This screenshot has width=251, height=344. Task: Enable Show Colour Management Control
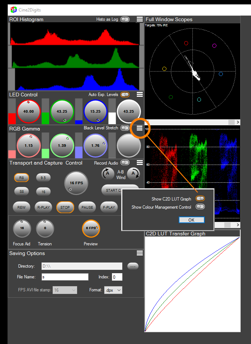click(200, 207)
